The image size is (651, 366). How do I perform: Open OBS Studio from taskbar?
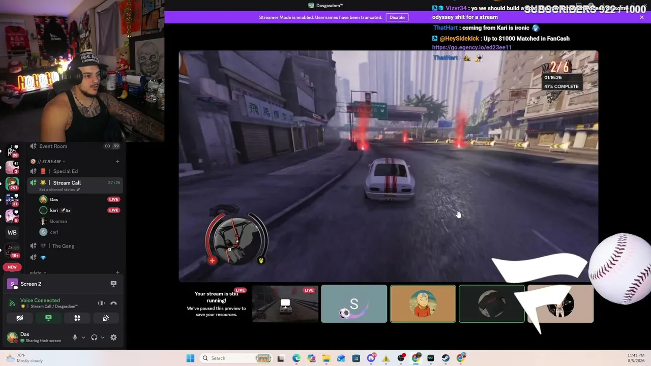pyautogui.click(x=401, y=358)
